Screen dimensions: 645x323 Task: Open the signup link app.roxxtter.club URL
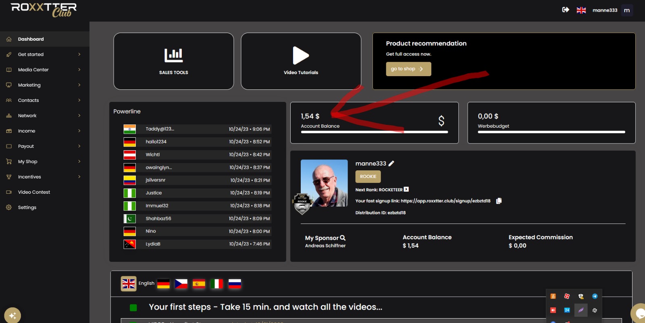(445, 201)
